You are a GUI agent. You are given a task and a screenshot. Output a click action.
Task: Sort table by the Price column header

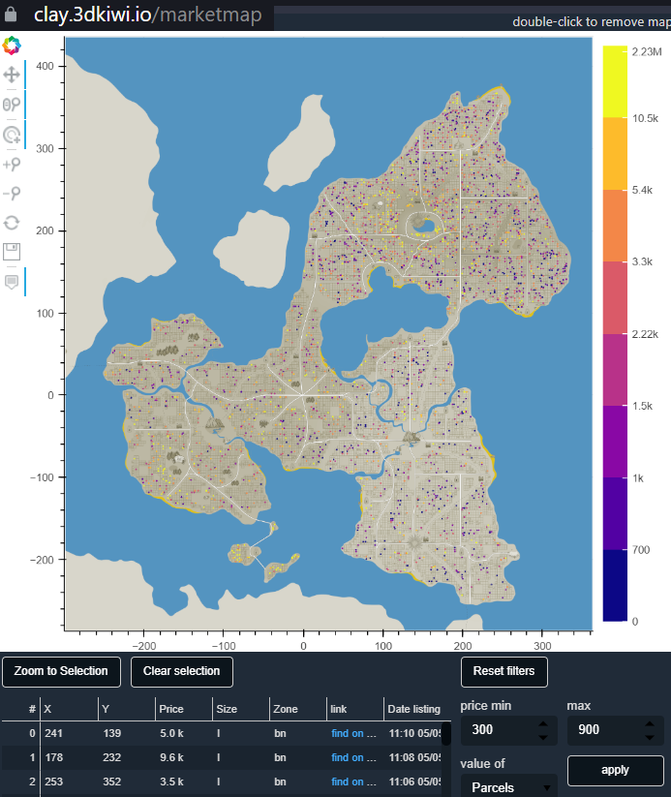click(184, 709)
